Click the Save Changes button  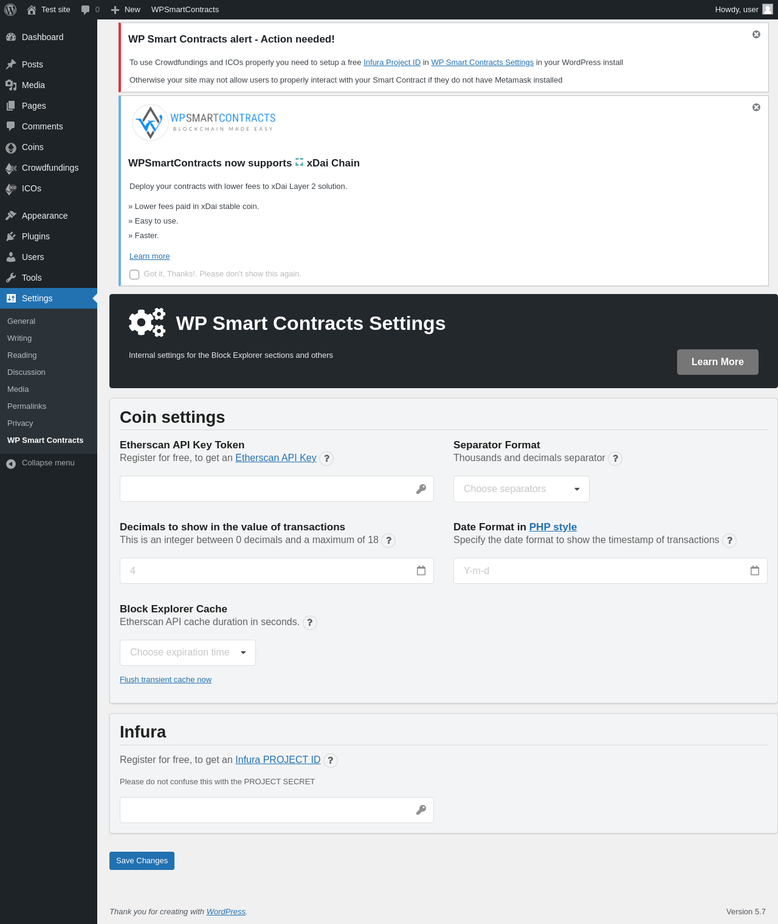click(x=142, y=861)
